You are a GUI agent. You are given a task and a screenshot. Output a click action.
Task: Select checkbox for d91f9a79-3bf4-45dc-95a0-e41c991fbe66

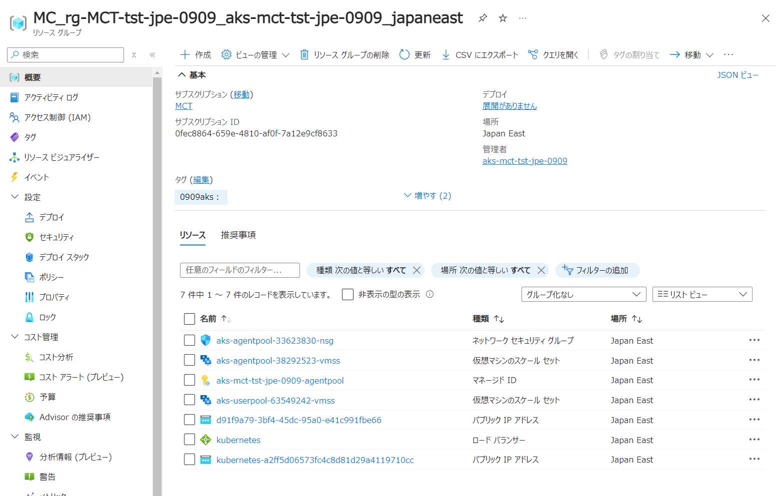coord(189,420)
